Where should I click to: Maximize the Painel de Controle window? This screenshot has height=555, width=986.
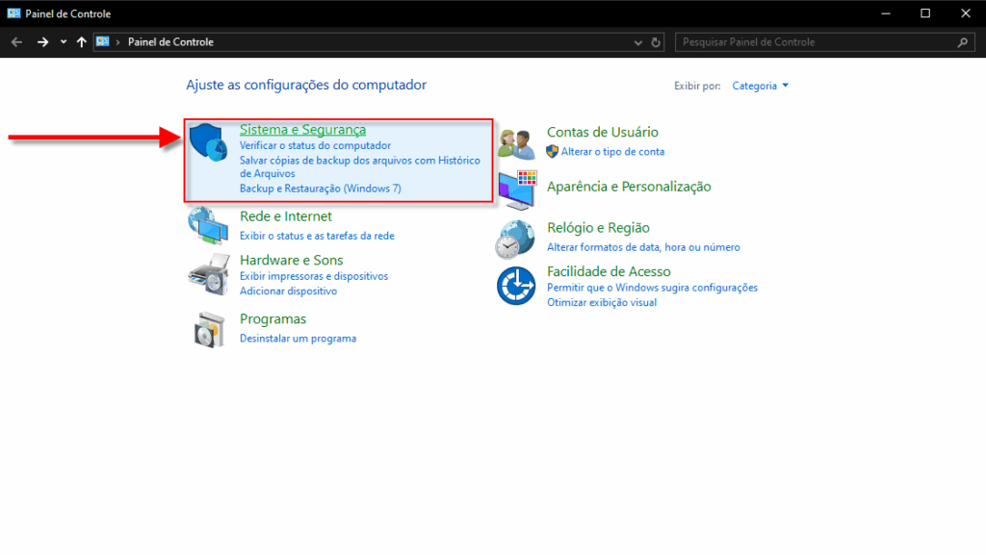[x=925, y=13]
